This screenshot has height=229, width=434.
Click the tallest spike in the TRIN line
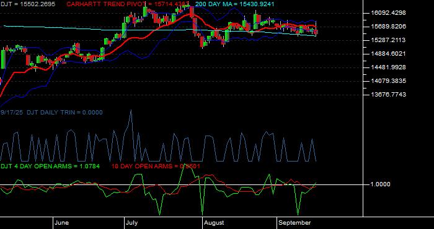click(x=131, y=111)
